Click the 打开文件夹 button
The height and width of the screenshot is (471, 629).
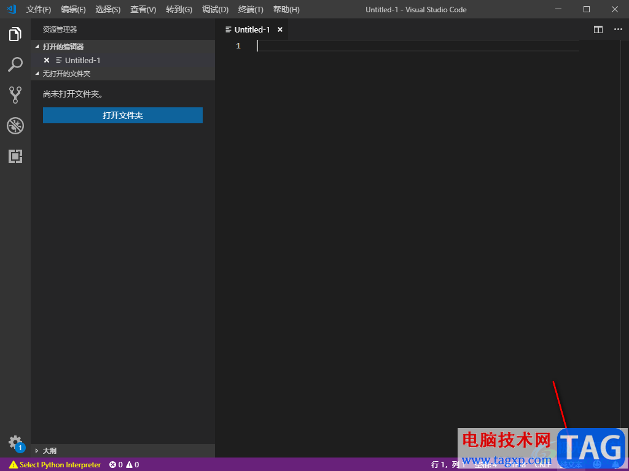click(123, 115)
